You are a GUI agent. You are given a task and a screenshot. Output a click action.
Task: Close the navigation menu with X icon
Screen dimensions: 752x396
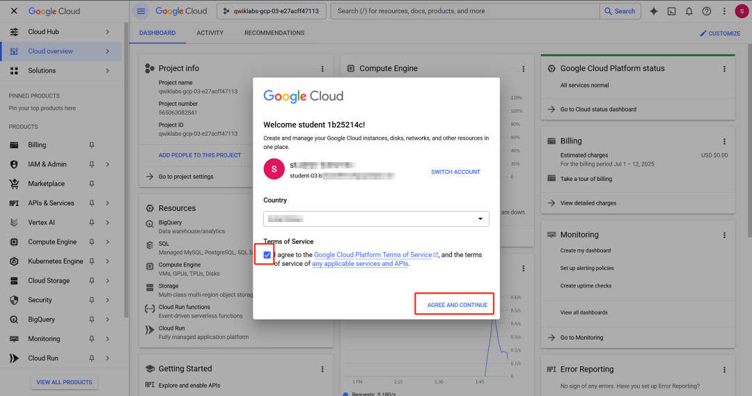point(14,11)
